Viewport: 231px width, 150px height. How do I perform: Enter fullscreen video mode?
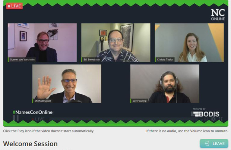221,119
